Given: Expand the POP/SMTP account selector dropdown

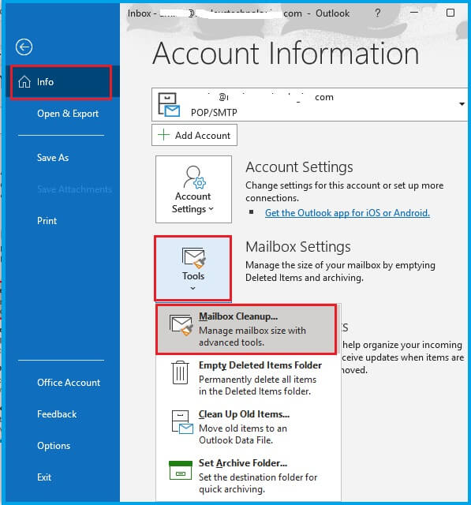Looking at the screenshot, I should click(462, 104).
